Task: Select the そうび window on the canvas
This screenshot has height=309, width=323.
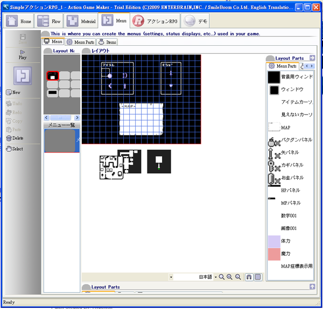Action: click(x=171, y=79)
